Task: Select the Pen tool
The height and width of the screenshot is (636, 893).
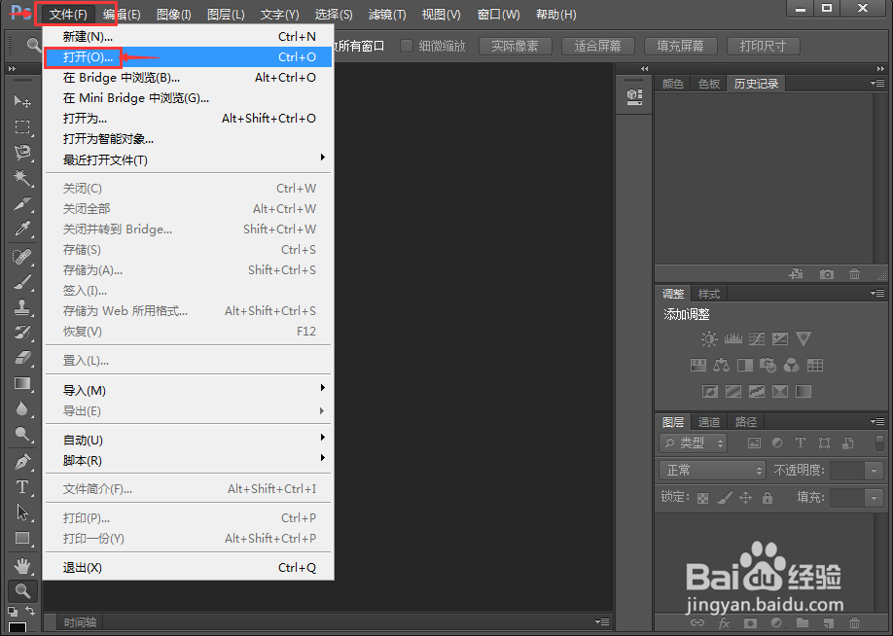Action: point(22,462)
